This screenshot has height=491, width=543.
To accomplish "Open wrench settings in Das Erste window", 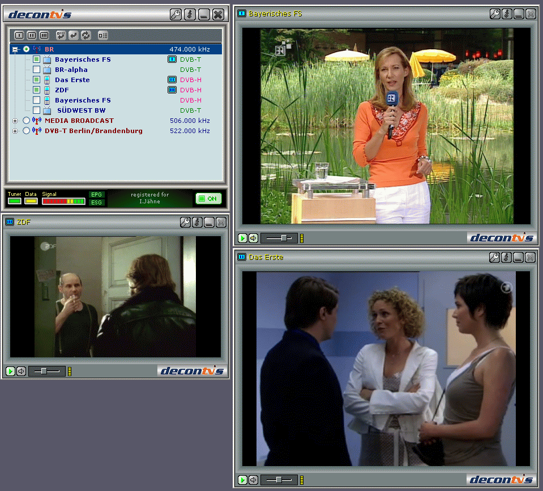I will pyautogui.click(x=494, y=257).
